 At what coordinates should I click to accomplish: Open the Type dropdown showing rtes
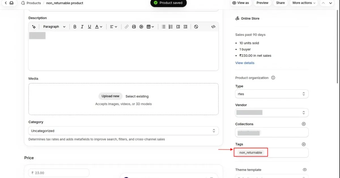[x=272, y=94]
